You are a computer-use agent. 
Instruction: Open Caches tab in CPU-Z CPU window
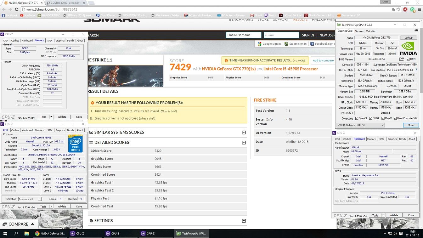15,130
